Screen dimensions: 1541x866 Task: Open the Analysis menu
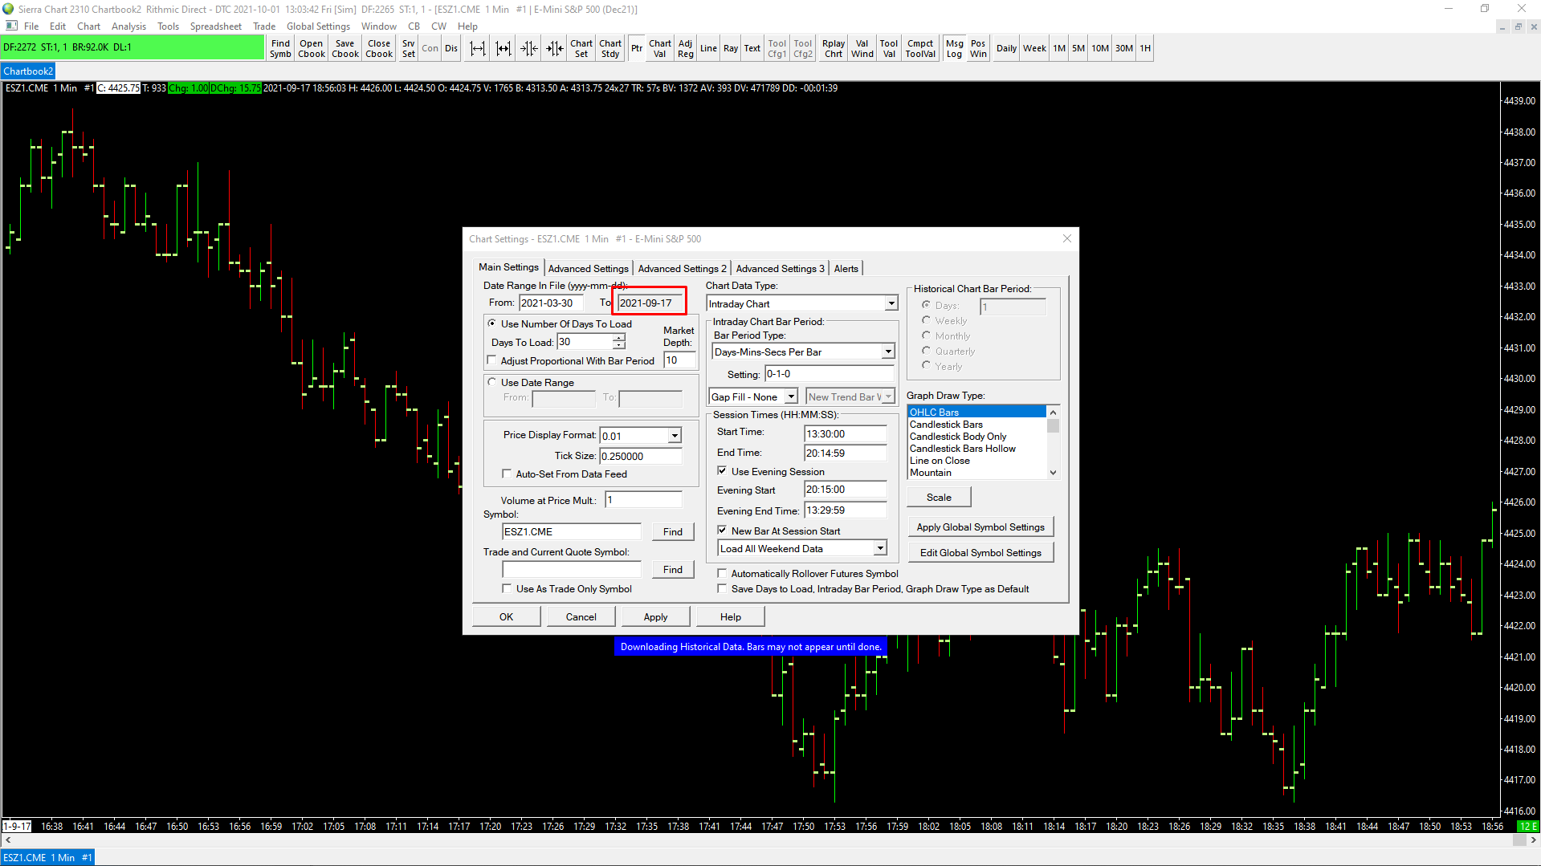[x=128, y=26]
